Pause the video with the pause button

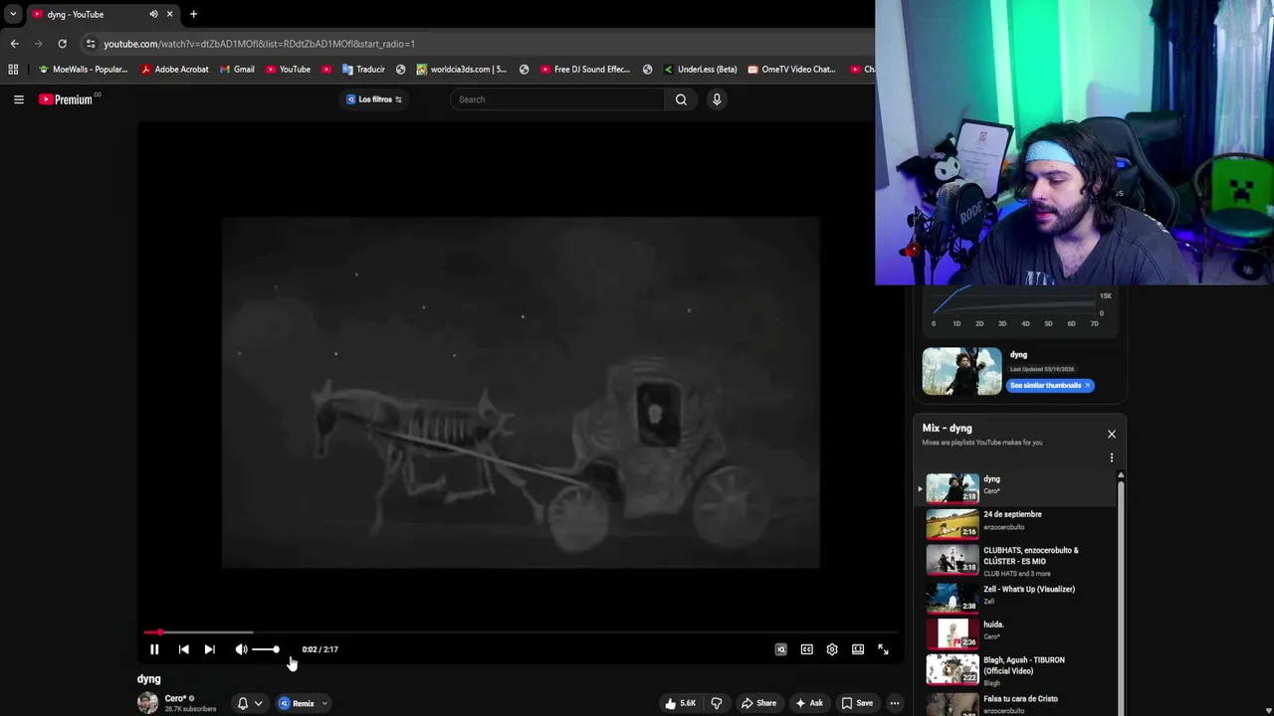pos(154,649)
